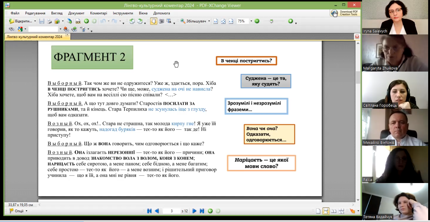Click the green zoom out minus button
The image size is (430, 222).
coord(257,21)
